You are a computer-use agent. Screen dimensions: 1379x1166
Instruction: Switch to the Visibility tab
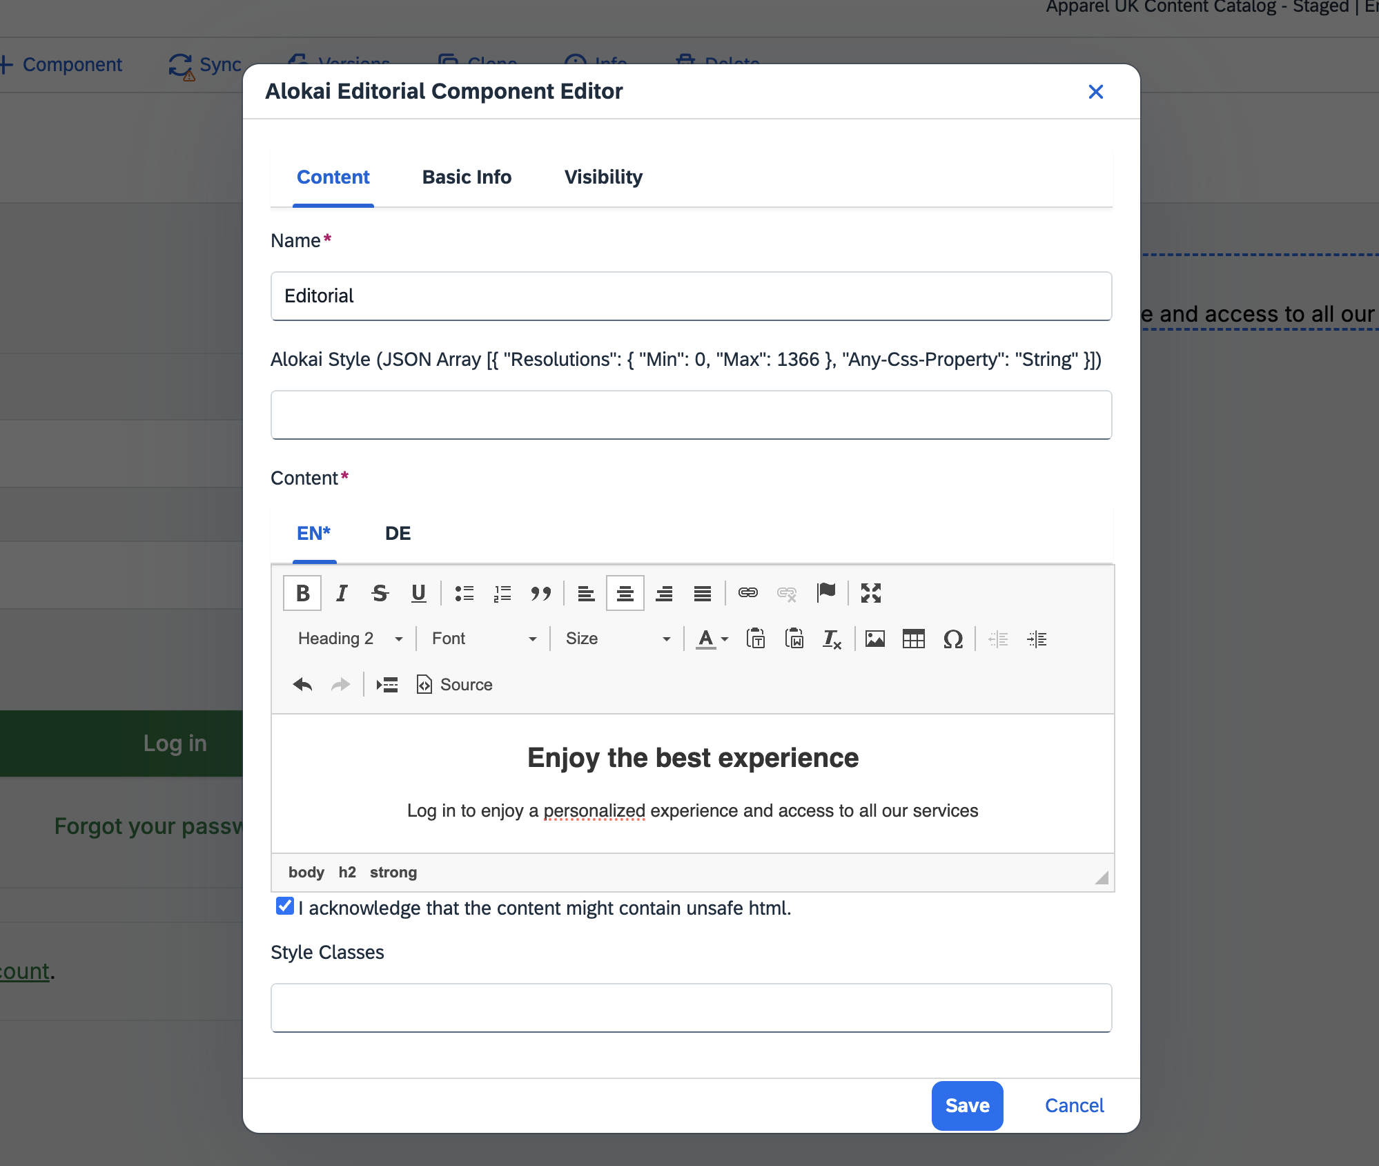[x=604, y=177]
